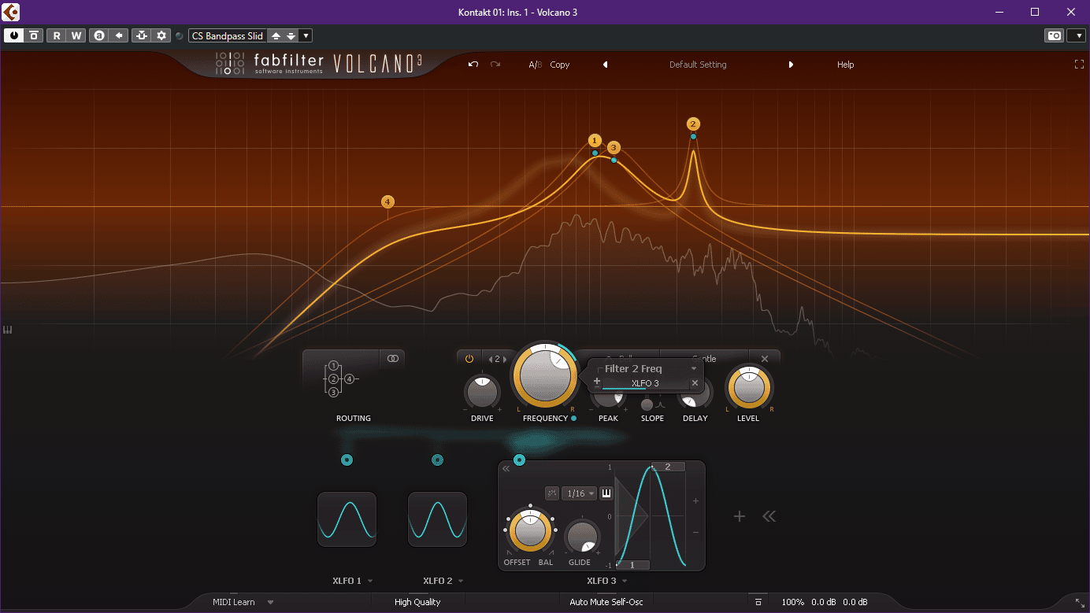Click the GLIDE knob
Image resolution: width=1090 pixels, height=613 pixels.
(x=582, y=537)
